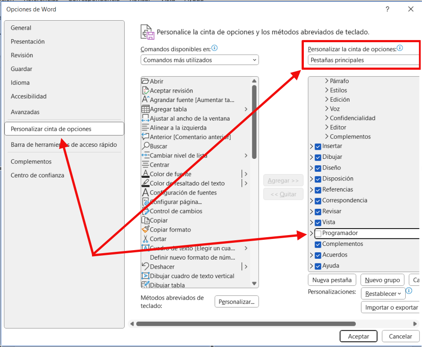Viewport: 422px width, 347px height.
Task: Open the Comandos más utilizados dropdown
Action: point(199,60)
